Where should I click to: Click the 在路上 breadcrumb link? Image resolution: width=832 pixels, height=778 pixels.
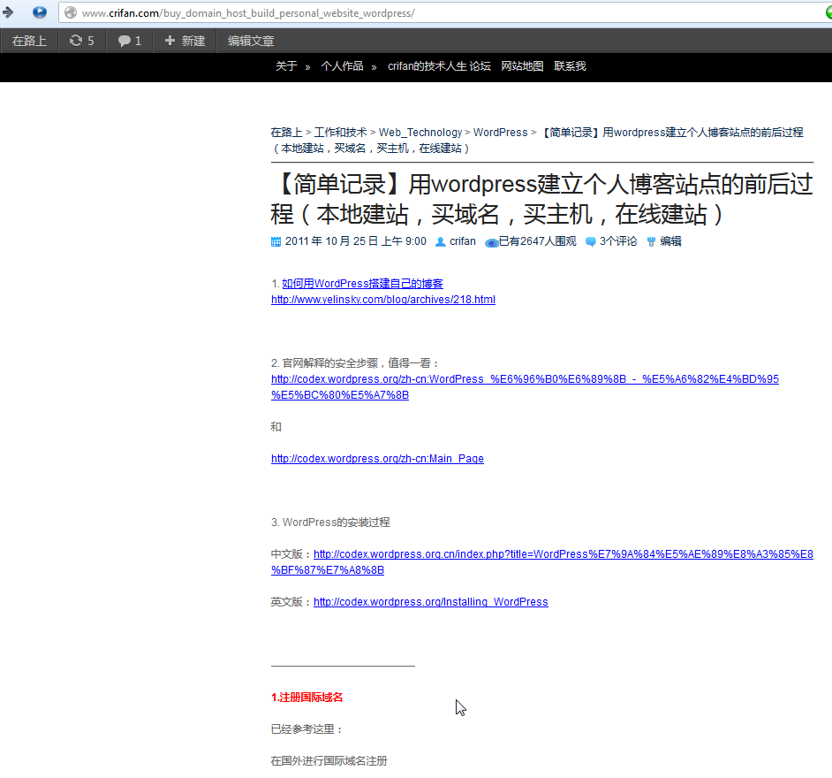[286, 133]
